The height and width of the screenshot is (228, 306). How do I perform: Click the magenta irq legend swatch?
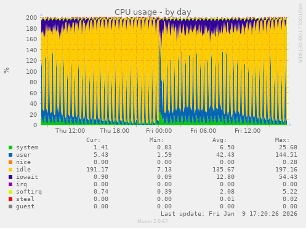click(10, 184)
